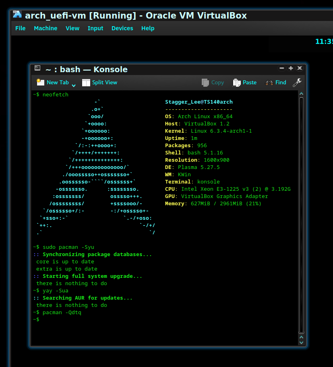Click the 'extra is up to date' line

[x=67, y=269]
